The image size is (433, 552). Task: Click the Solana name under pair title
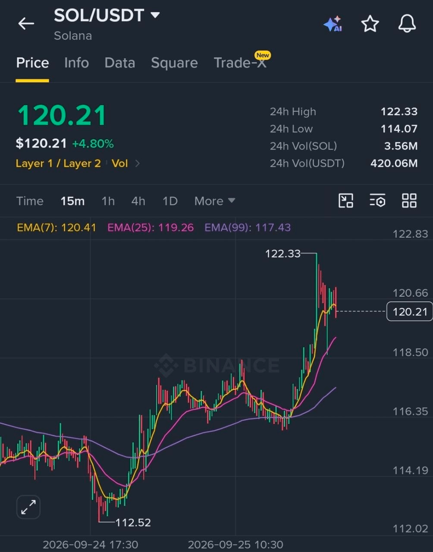(73, 35)
